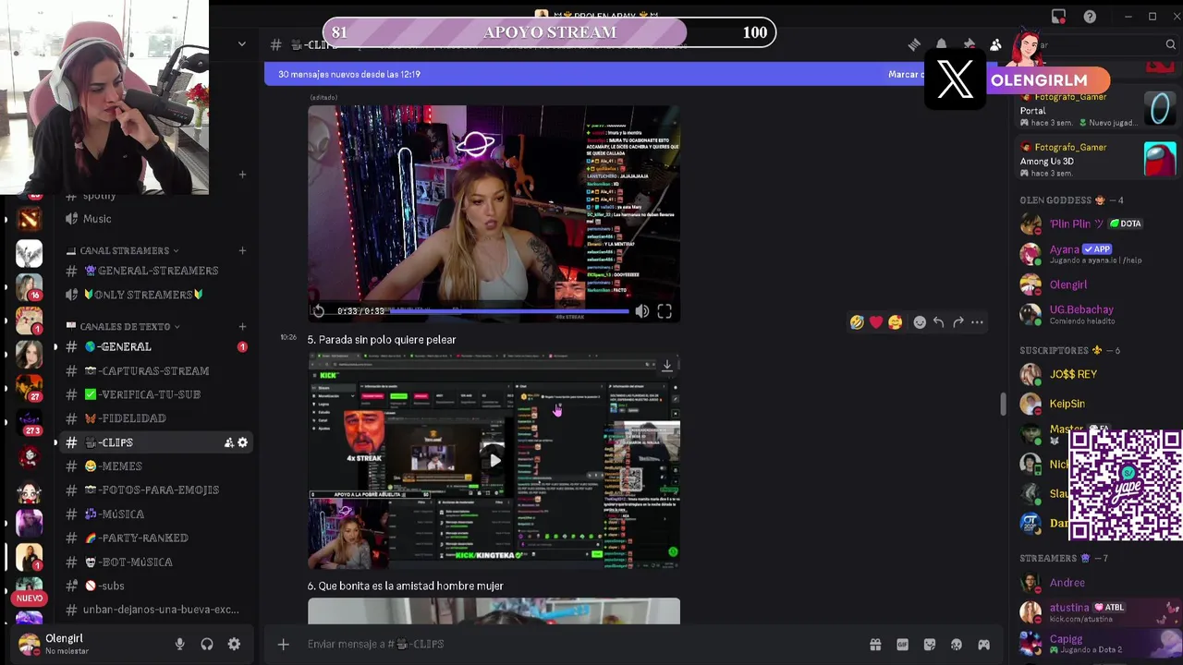The width and height of the screenshot is (1183, 665).
Task: Toggle fullscreen on first video
Action: [665, 311]
